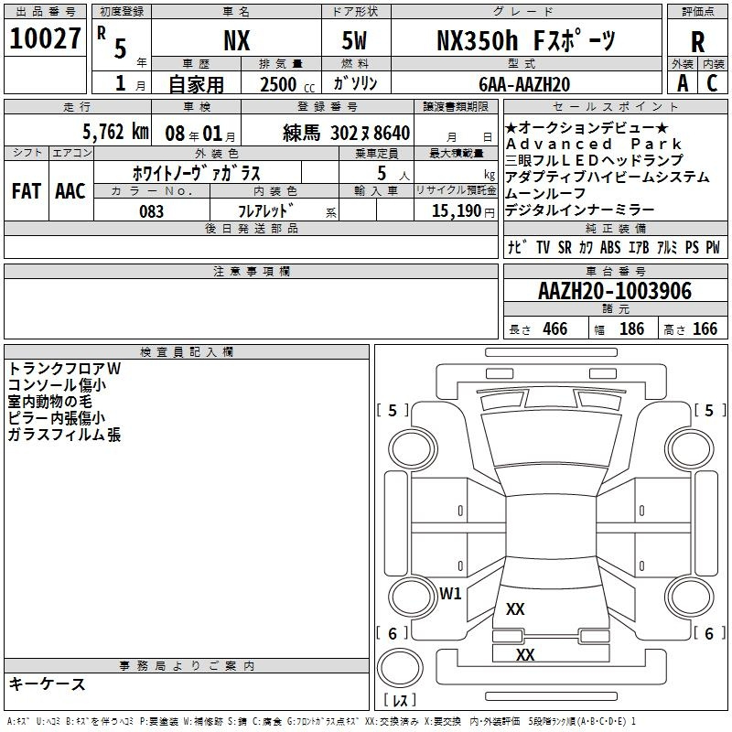This screenshot has width=732, height=732.
Task: Click the アルミ alloy wheel code
Action: click(x=667, y=247)
